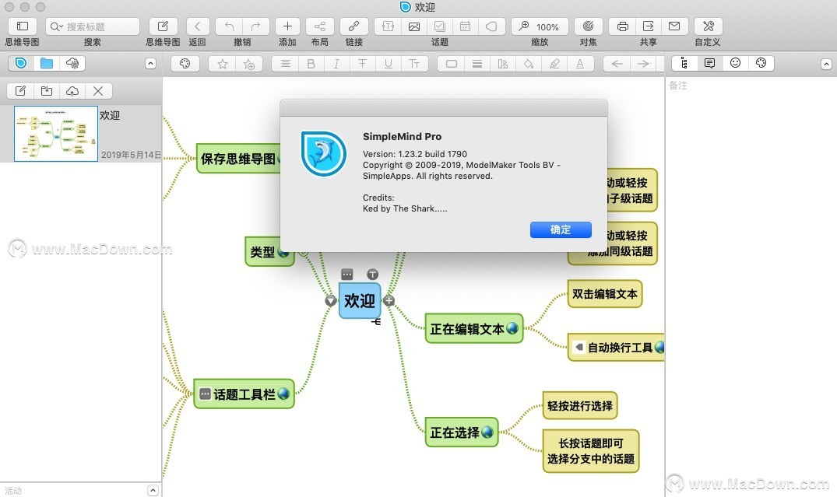Create new mind map in sidebar

tap(20, 91)
